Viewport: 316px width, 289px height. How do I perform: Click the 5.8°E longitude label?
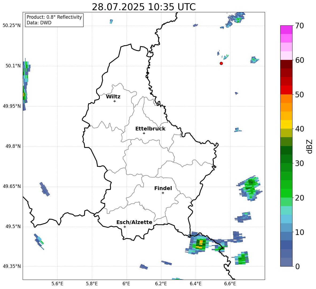pos(92,284)
